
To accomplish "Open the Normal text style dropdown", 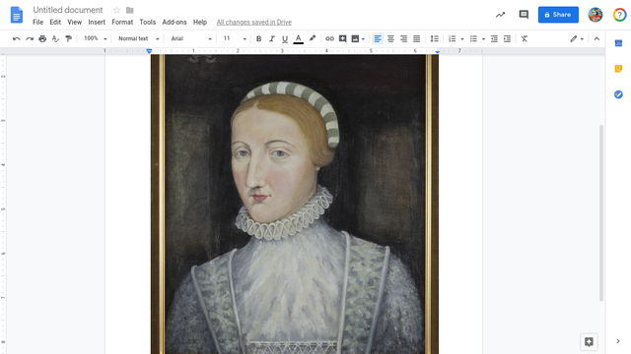I will click(x=138, y=39).
